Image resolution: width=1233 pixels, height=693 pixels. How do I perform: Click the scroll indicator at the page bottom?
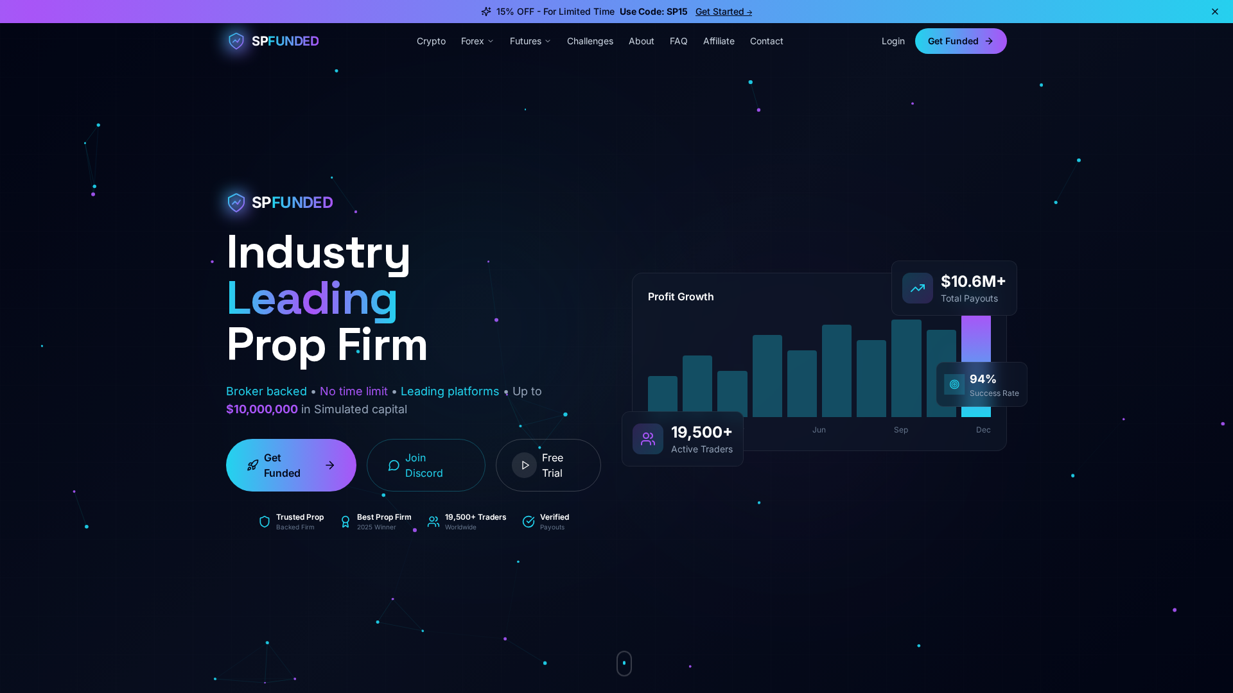tap(624, 663)
